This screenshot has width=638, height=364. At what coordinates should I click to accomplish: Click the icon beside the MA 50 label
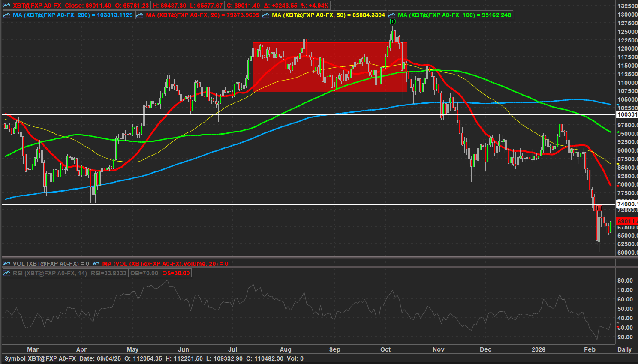click(266, 15)
